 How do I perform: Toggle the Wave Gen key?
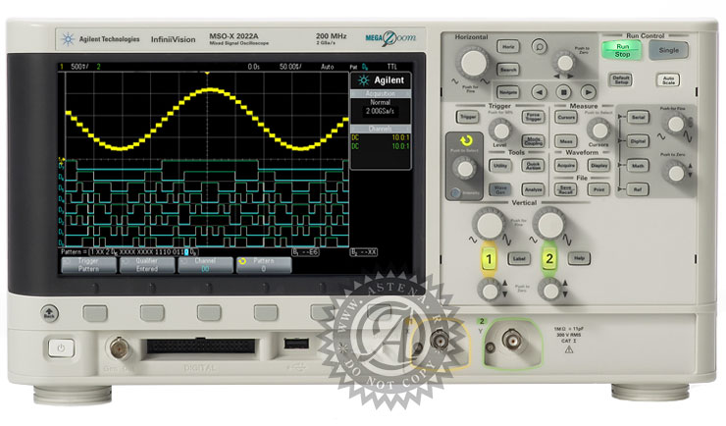point(500,188)
